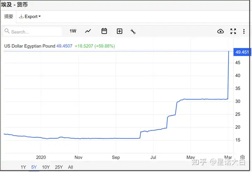Open the wrench tools icon

(x=133, y=32)
